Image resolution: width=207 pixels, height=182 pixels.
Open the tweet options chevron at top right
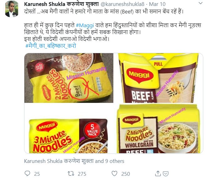coord(200,3)
